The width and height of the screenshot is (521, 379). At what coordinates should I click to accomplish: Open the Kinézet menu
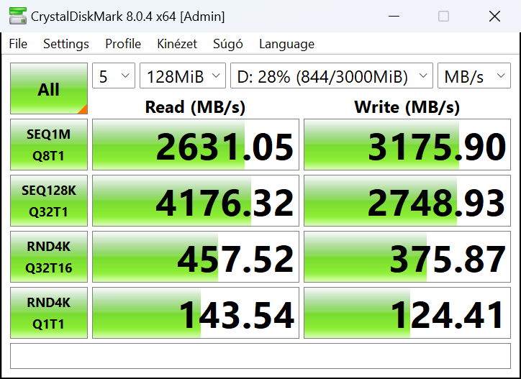point(177,44)
